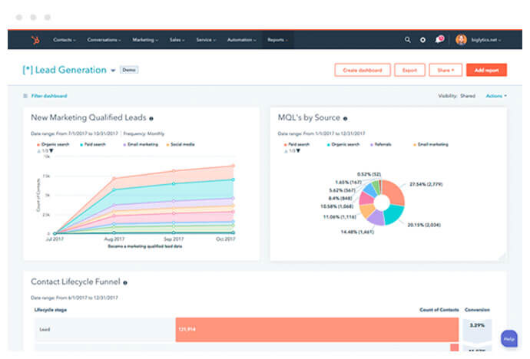This screenshot has height=359, width=530.
Task: Open the Marketing menu in navbar
Action: click(x=145, y=40)
